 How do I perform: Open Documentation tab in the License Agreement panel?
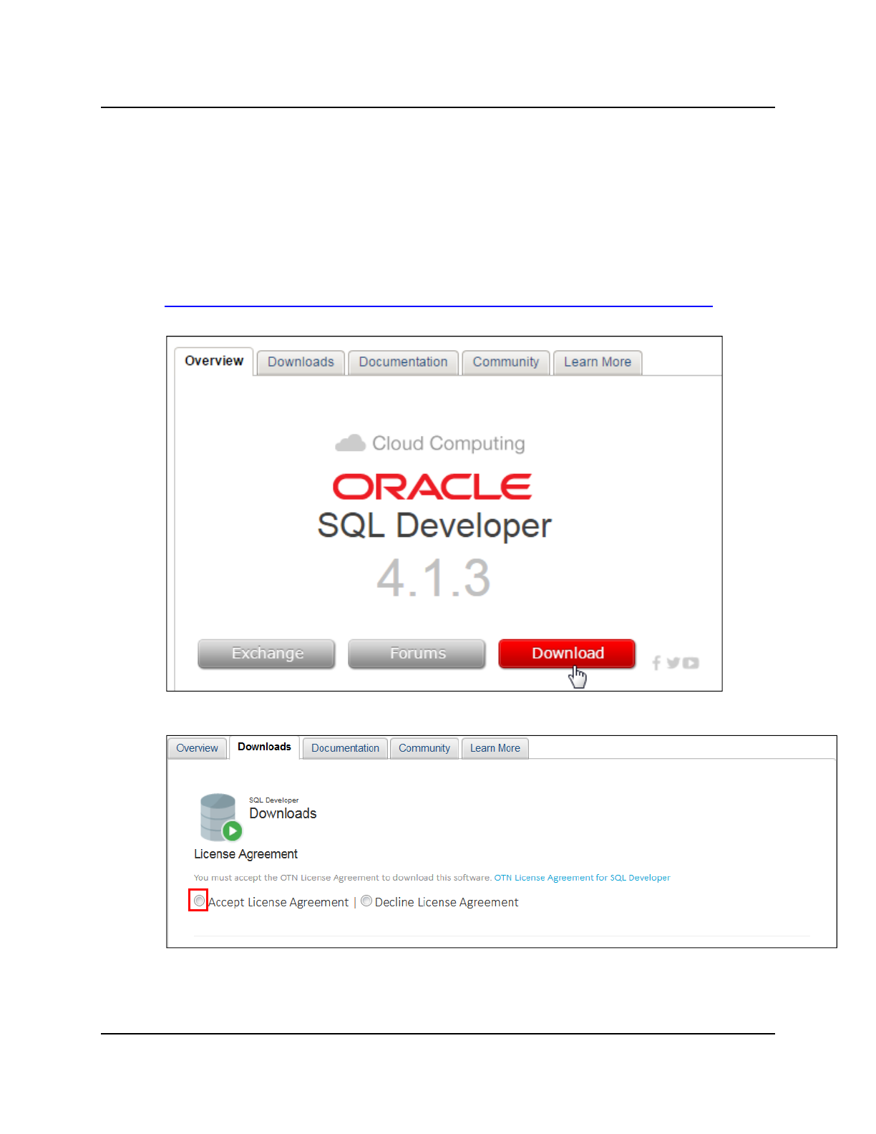pyautogui.click(x=345, y=748)
